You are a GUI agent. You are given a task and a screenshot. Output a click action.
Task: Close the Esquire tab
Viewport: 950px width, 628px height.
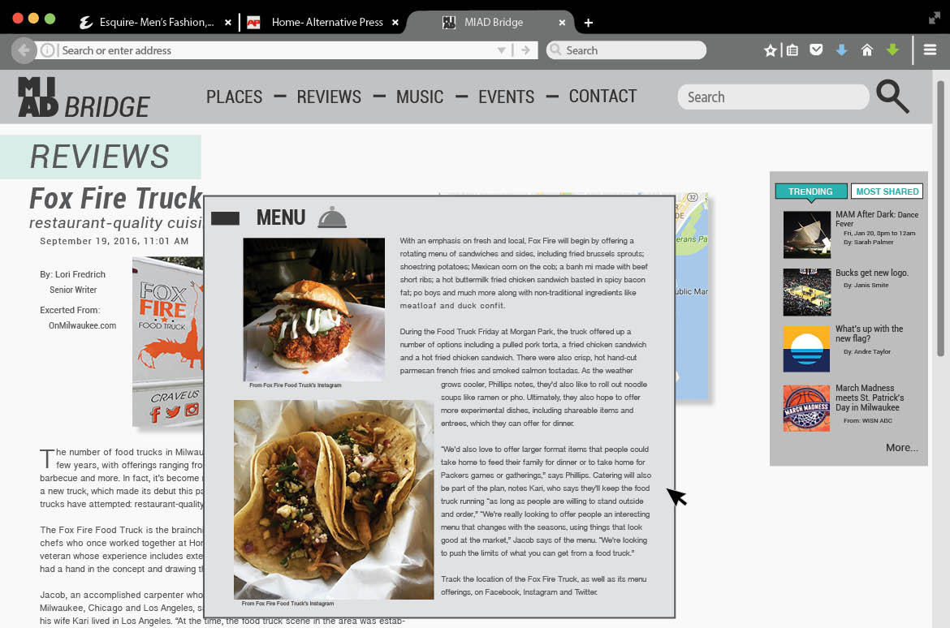point(228,23)
